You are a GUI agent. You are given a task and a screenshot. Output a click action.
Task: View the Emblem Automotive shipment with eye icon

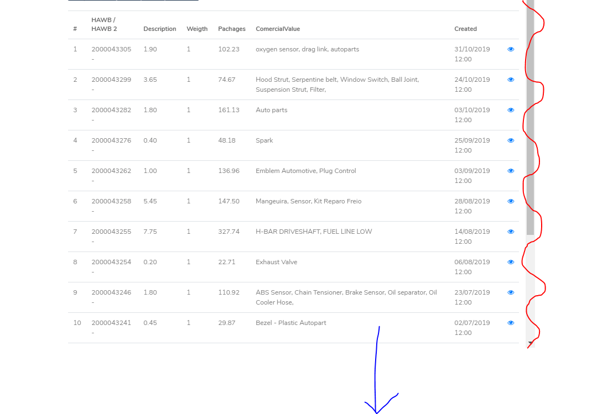[511, 171]
